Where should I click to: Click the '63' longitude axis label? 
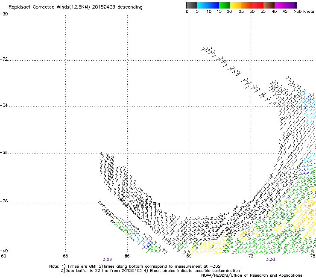(x=65, y=256)
